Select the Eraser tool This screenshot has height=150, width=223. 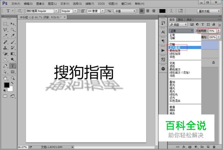(x=5, y=54)
